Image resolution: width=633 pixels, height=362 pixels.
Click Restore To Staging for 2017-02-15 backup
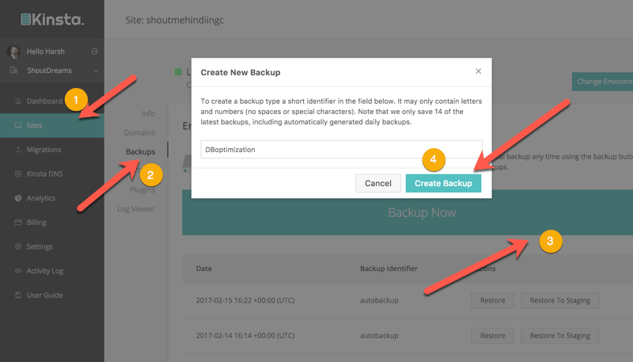pyautogui.click(x=560, y=300)
